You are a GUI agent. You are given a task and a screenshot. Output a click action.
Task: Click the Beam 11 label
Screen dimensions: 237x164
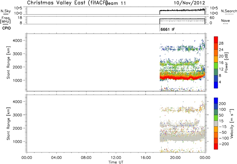tap(116, 3)
